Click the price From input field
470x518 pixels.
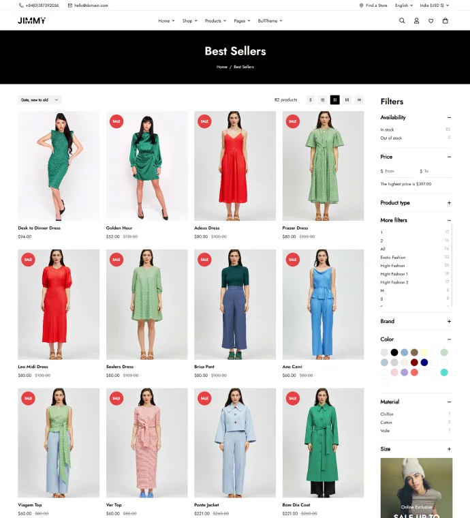point(397,171)
